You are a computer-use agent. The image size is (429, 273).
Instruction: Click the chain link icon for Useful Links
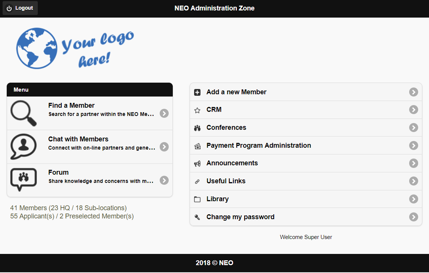[x=197, y=181]
